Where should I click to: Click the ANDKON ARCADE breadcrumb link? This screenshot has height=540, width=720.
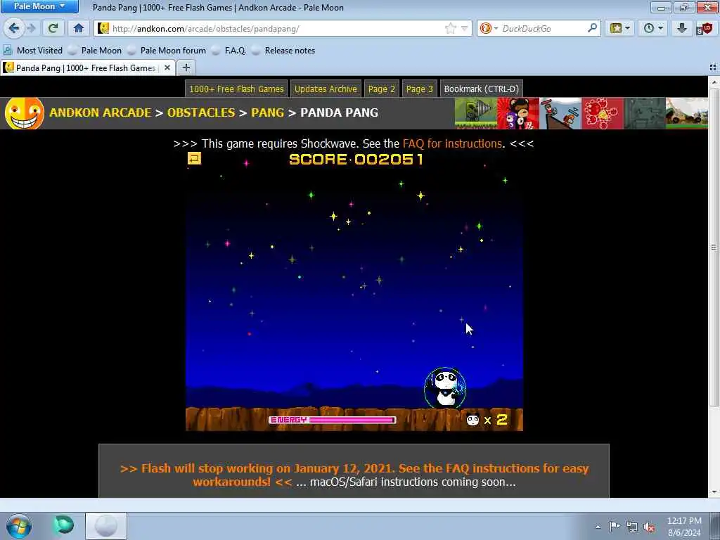click(100, 113)
